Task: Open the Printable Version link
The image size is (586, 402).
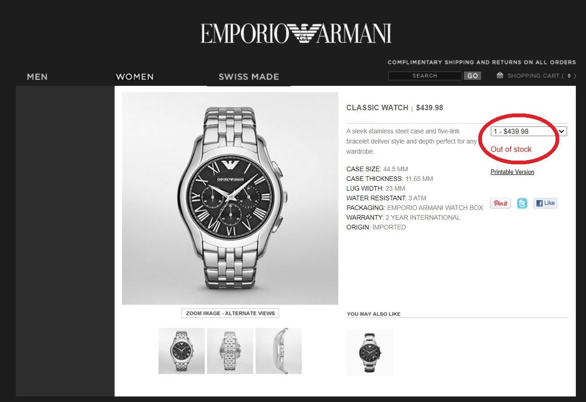Action: click(x=512, y=172)
